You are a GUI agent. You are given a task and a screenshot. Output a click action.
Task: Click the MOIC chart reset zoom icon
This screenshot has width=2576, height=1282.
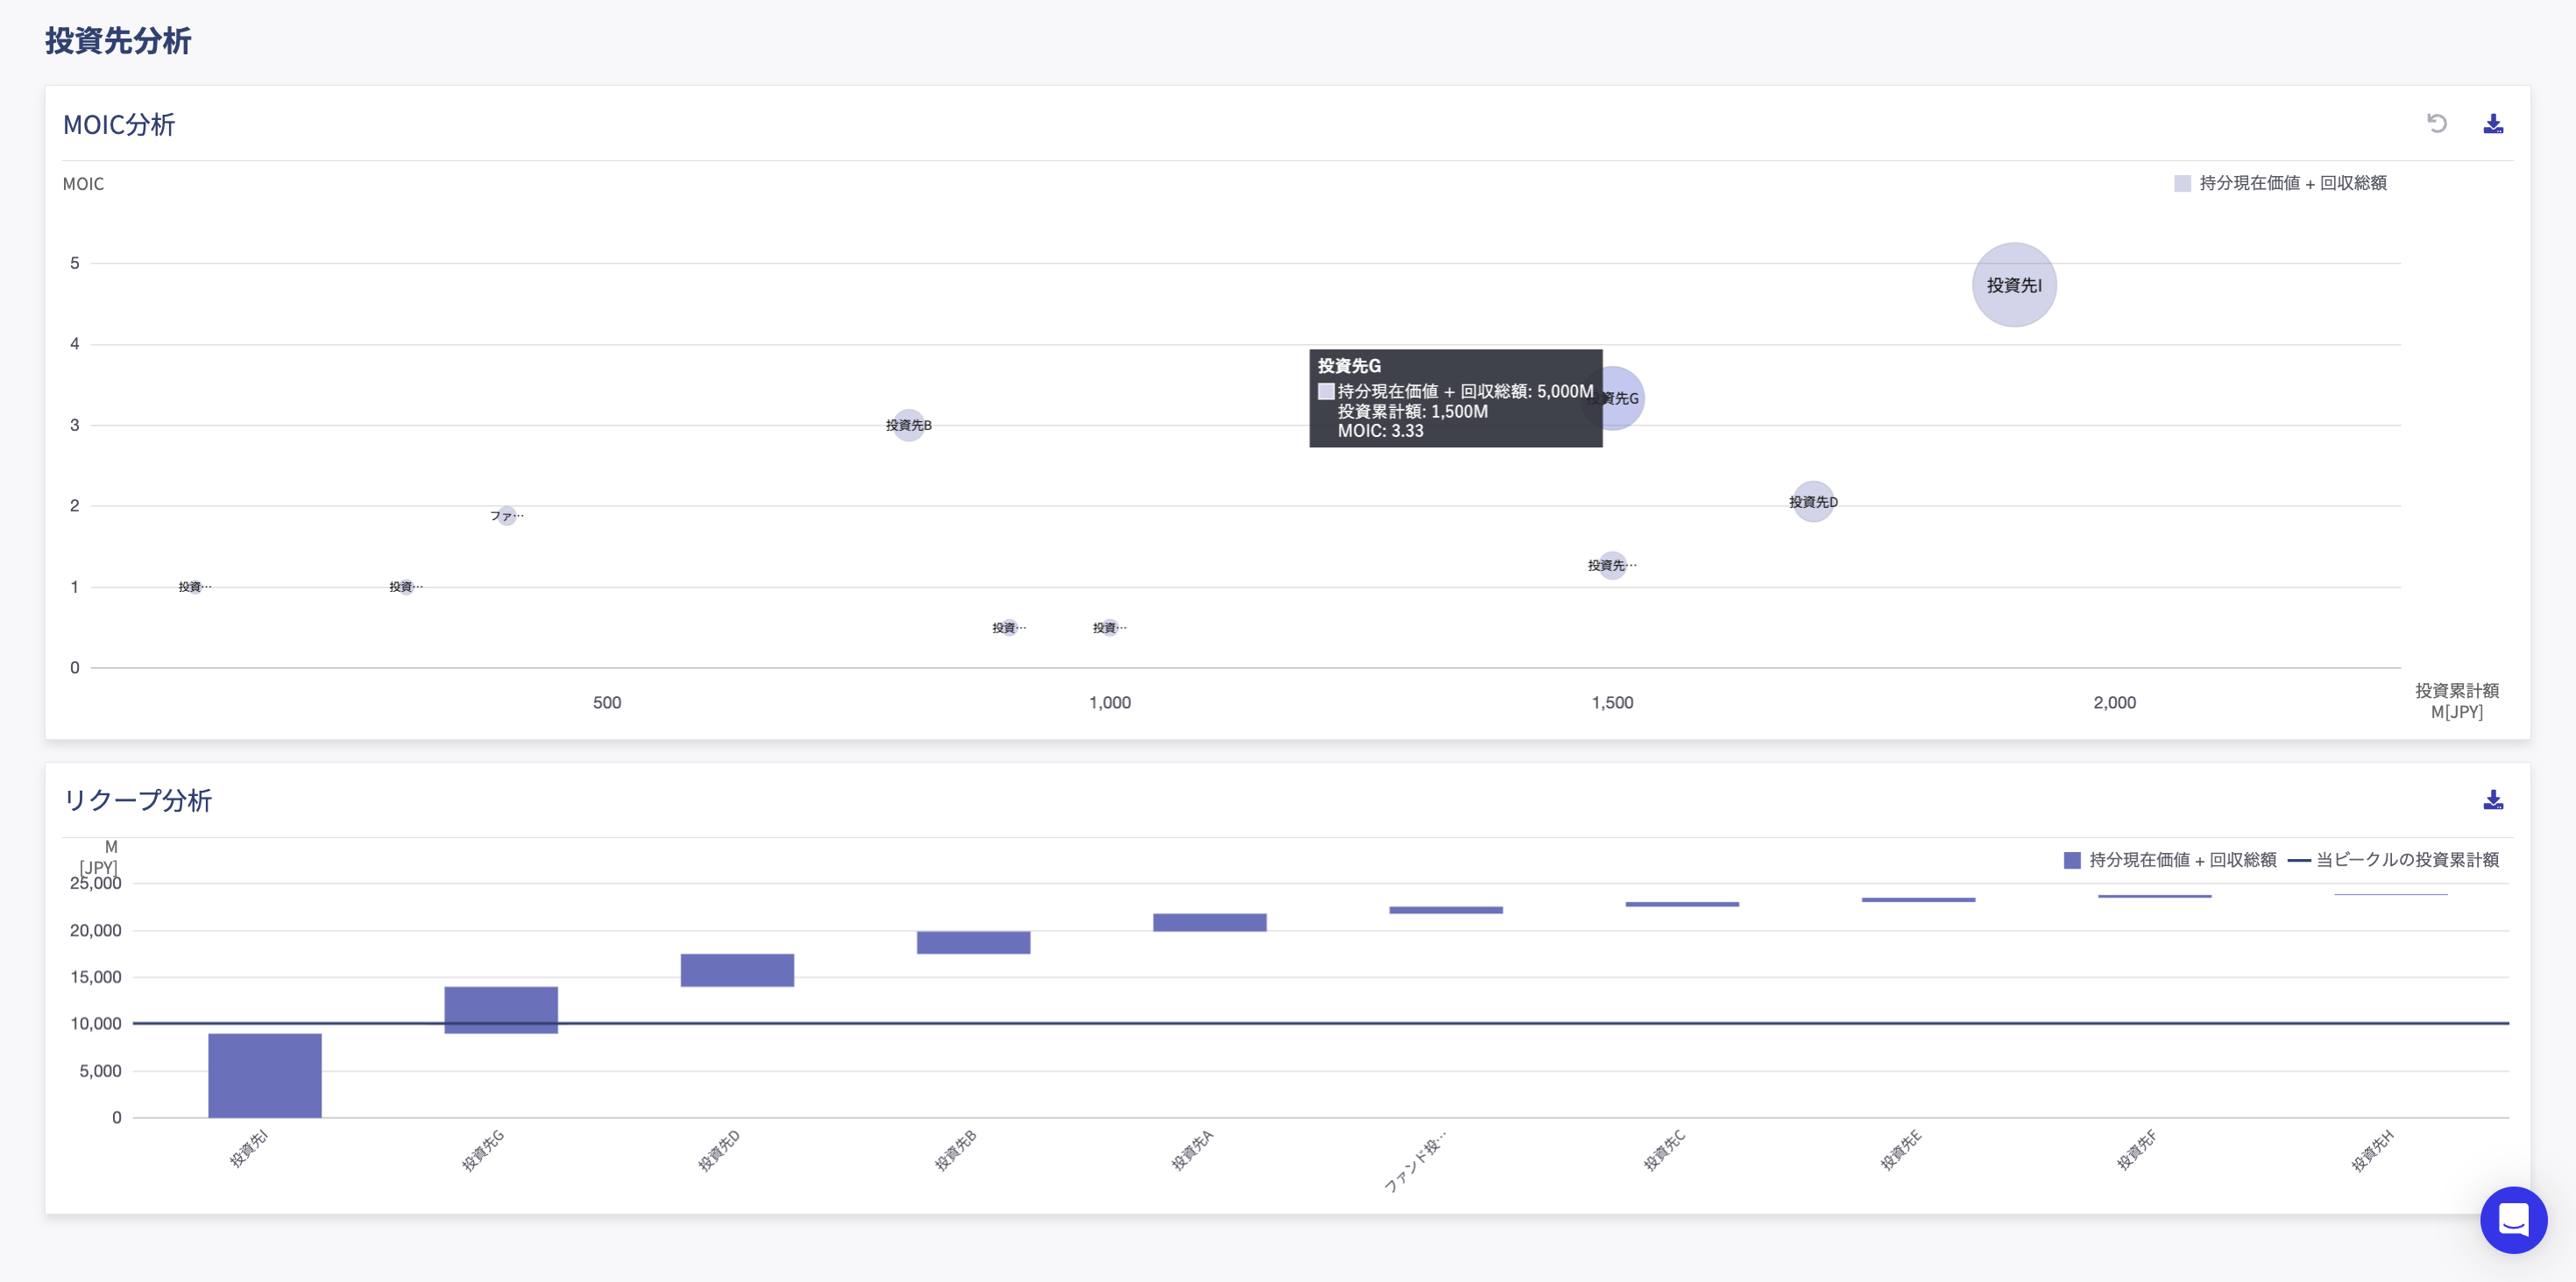[x=2437, y=123]
